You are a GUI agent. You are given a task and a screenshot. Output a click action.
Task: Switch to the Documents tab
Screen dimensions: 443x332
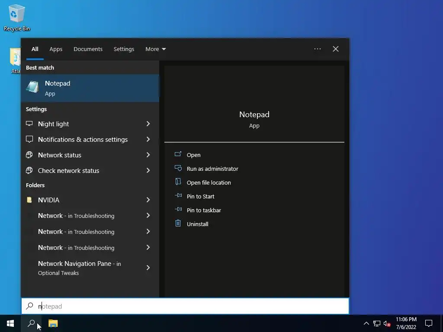point(88,49)
